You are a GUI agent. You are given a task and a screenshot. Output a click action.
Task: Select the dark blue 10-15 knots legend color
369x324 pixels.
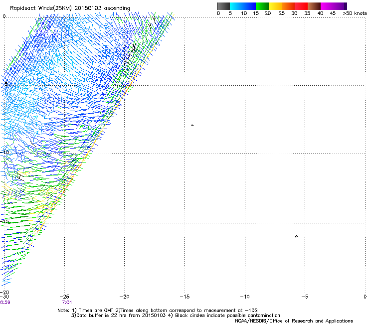point(249,6)
